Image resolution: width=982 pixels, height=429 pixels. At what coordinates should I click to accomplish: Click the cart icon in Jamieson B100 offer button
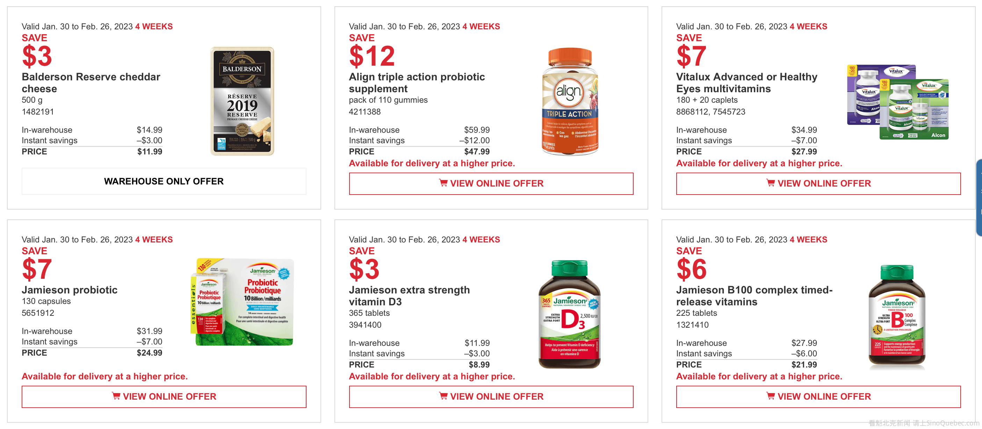click(770, 396)
